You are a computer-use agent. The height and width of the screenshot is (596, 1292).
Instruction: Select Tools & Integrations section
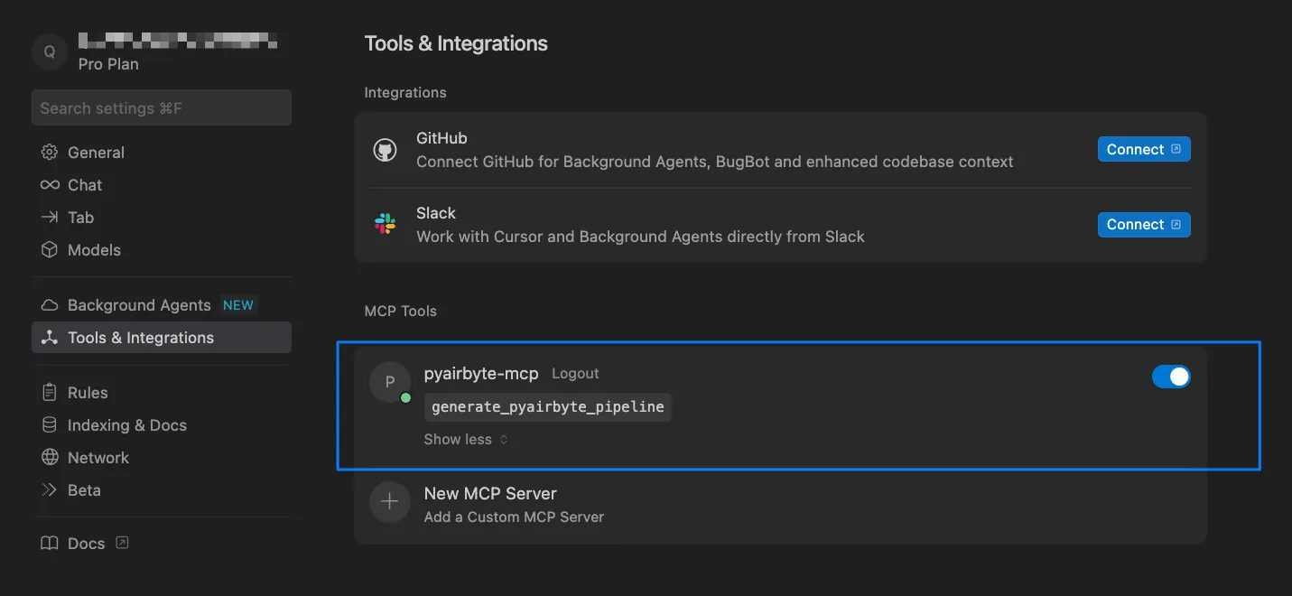tap(162, 338)
